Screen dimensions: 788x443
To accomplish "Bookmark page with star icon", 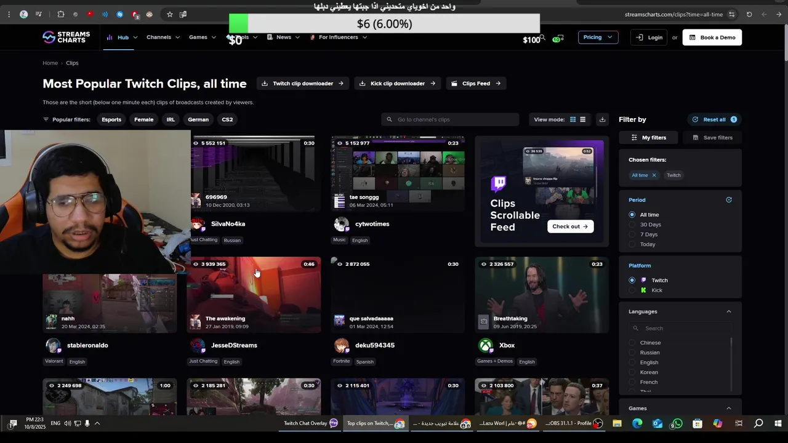I will coord(170,14).
